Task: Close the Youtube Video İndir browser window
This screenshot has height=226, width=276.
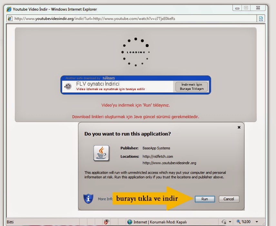Action: click(x=258, y=8)
